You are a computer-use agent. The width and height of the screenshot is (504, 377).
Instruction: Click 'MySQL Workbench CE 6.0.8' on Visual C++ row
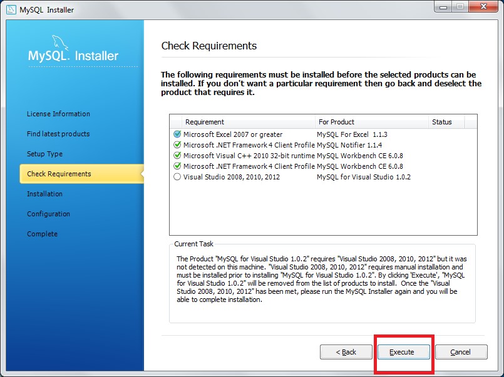(359, 156)
